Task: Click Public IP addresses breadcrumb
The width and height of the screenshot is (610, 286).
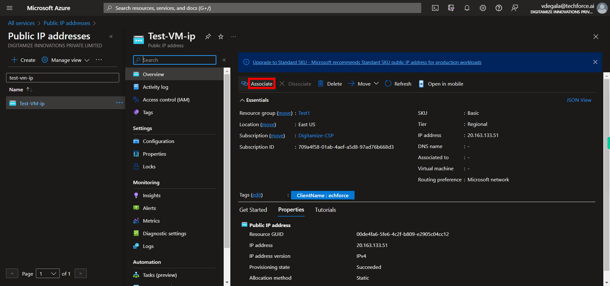Action: 67,23
